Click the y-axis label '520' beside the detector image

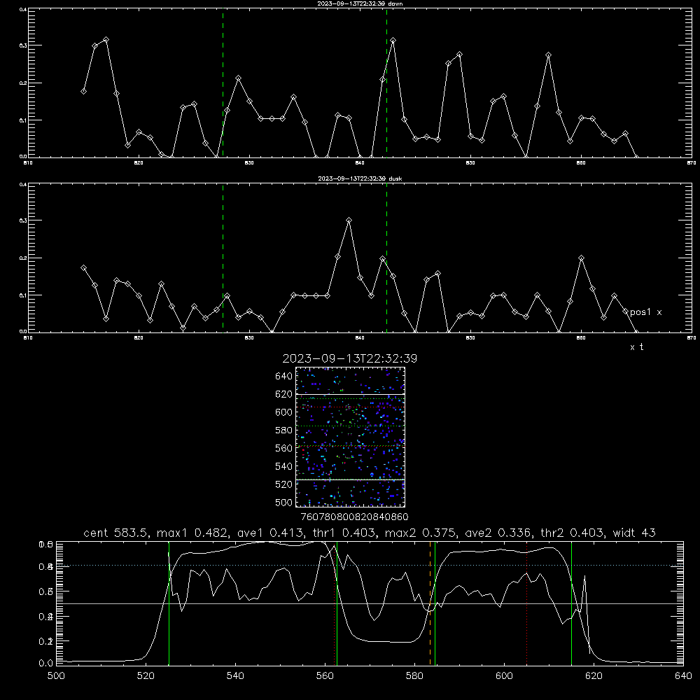coord(284,484)
